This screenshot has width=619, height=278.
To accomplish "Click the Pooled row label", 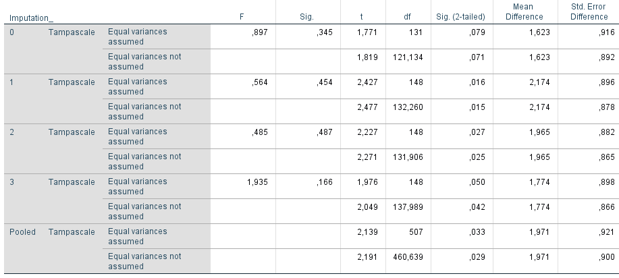I will [22, 231].
